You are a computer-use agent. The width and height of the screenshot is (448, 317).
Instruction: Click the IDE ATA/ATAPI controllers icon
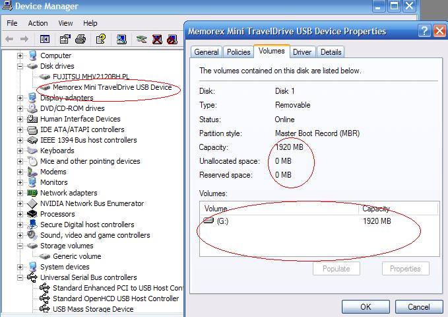point(32,129)
